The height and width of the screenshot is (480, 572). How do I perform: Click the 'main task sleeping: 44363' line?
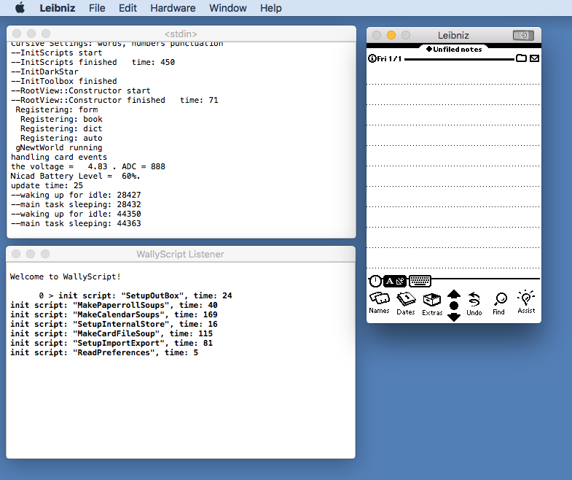(x=76, y=223)
